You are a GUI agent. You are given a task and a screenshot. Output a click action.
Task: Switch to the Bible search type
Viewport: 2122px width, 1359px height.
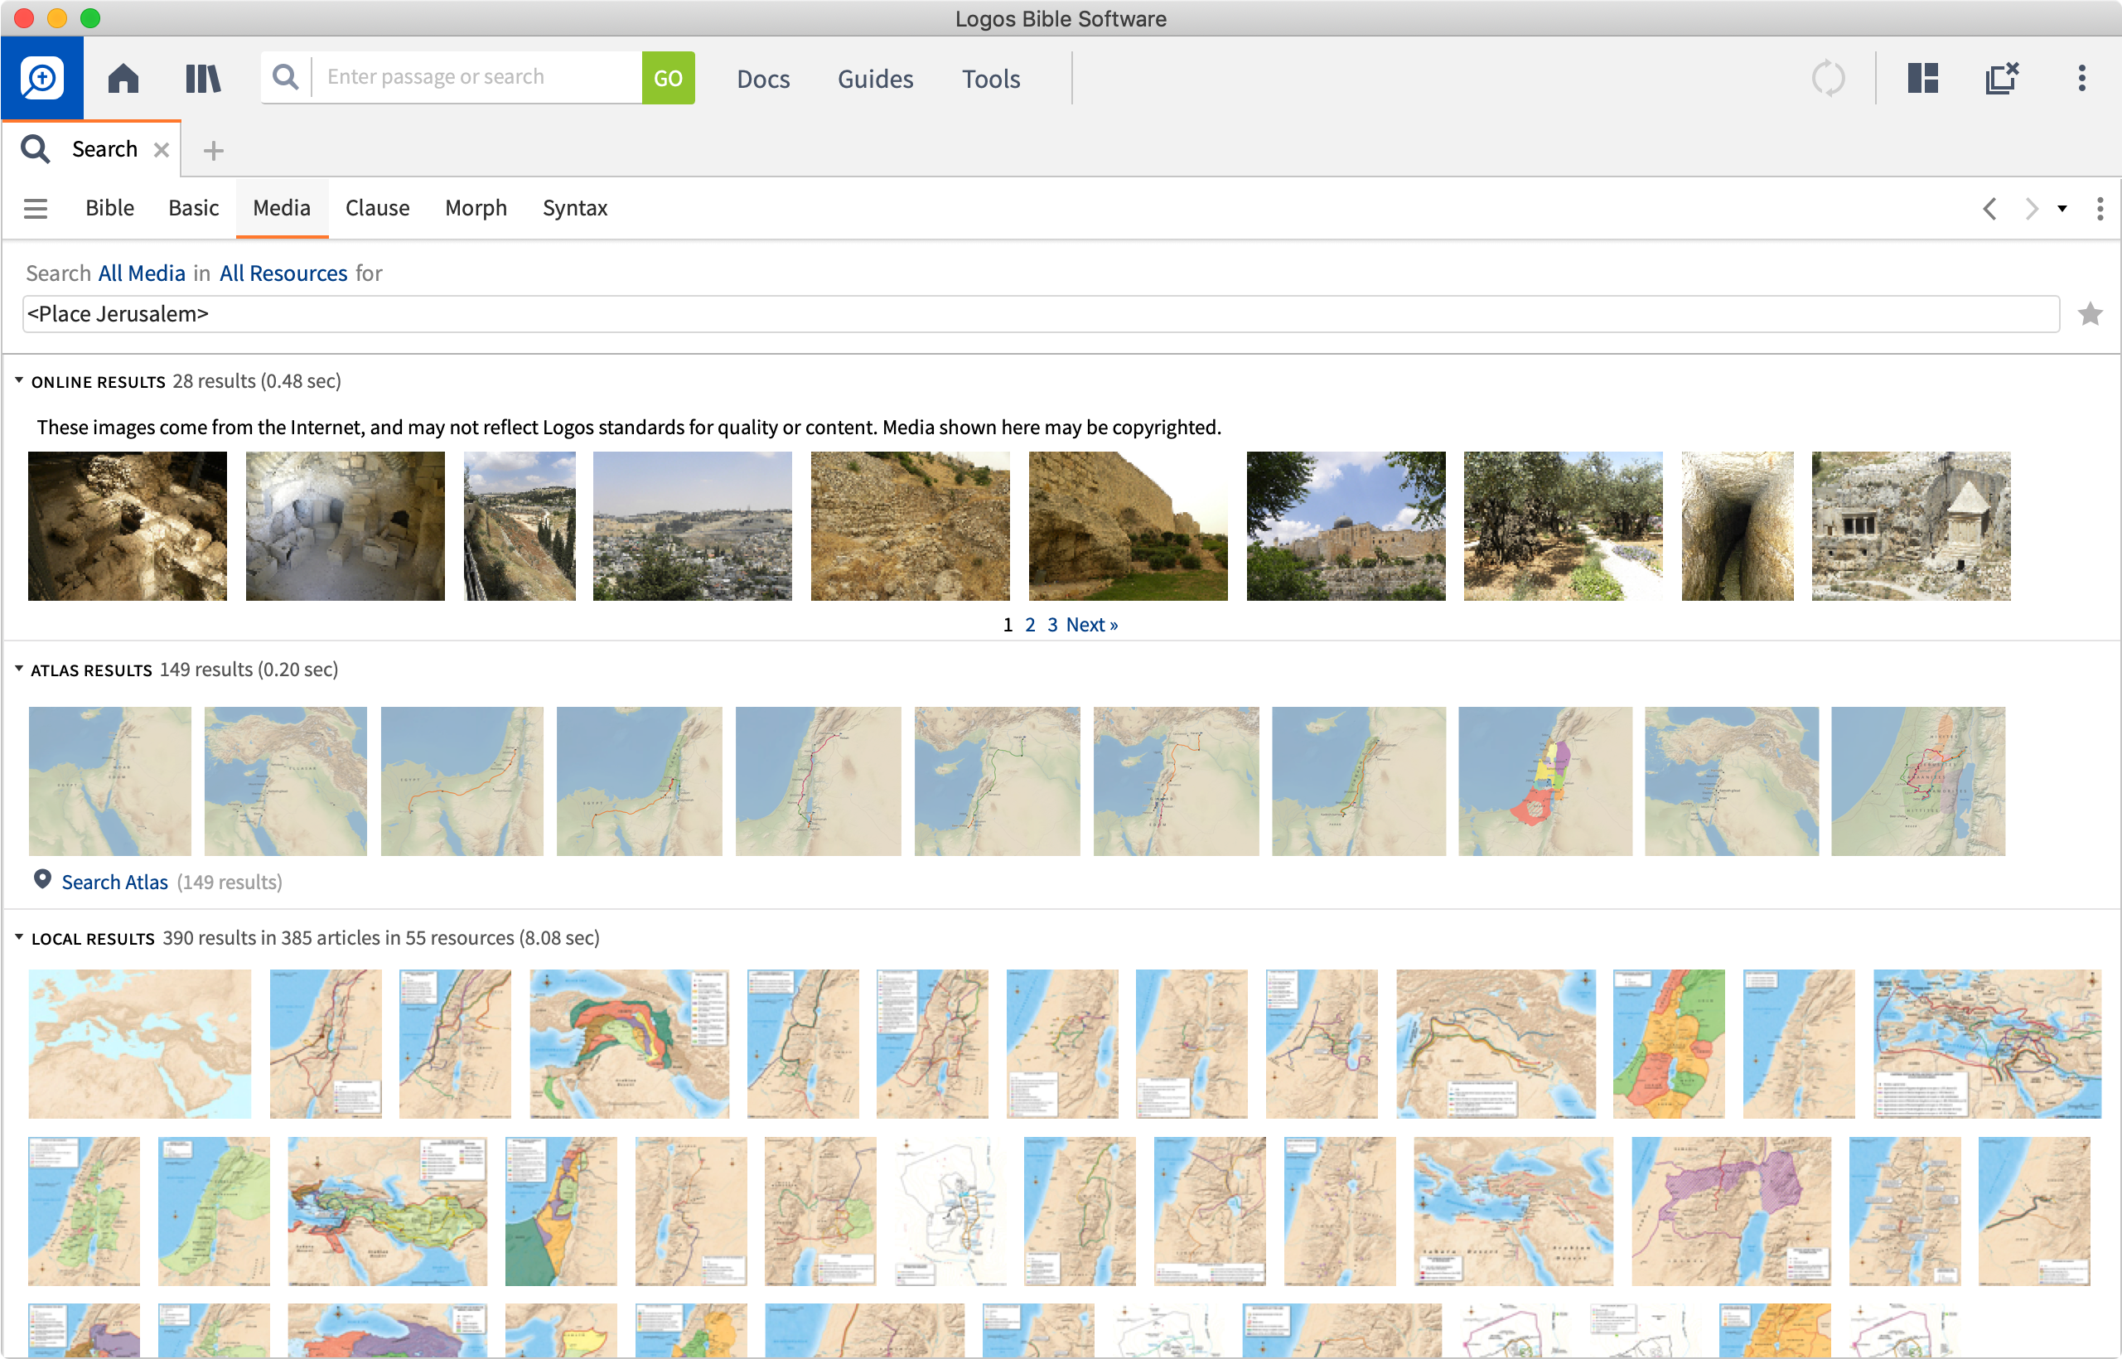point(109,208)
